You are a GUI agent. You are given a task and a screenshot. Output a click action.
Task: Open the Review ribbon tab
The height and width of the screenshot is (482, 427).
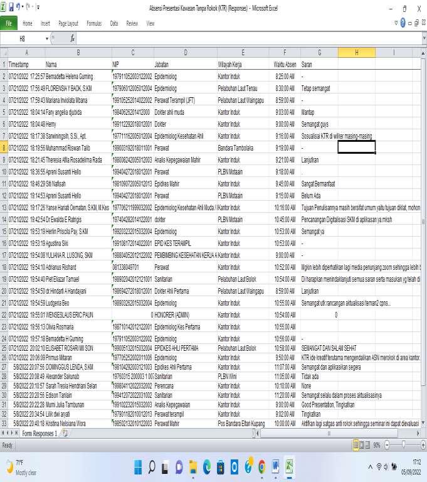coord(132,23)
